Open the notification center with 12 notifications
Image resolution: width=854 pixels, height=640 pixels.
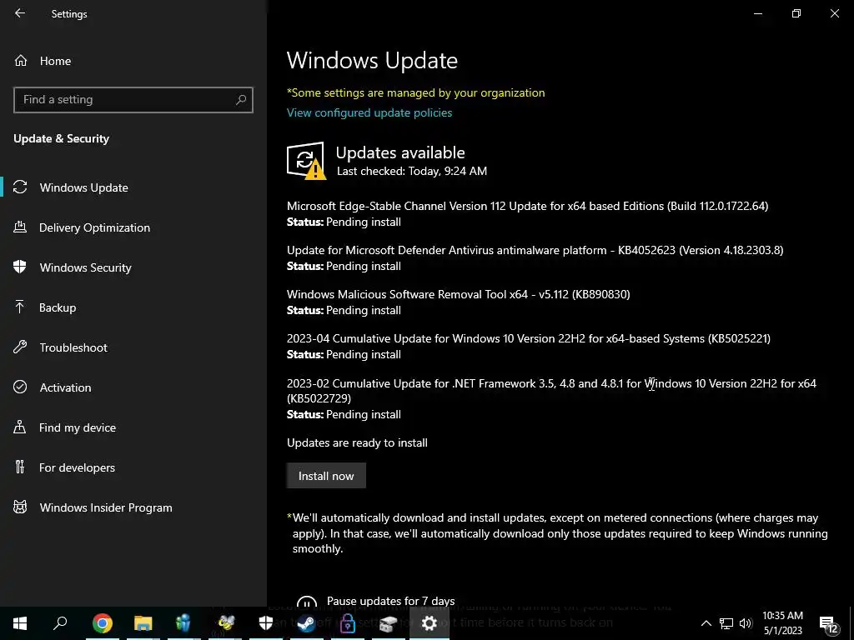pyautogui.click(x=828, y=623)
